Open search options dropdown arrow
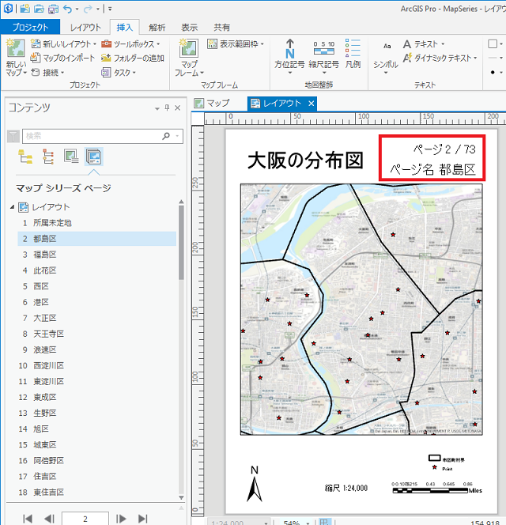The height and width of the screenshot is (525, 506). (177, 136)
